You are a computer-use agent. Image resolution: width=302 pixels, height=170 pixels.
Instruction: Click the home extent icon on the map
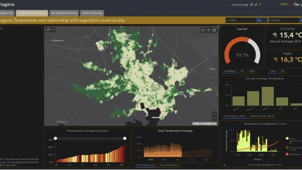(x=203, y=30)
